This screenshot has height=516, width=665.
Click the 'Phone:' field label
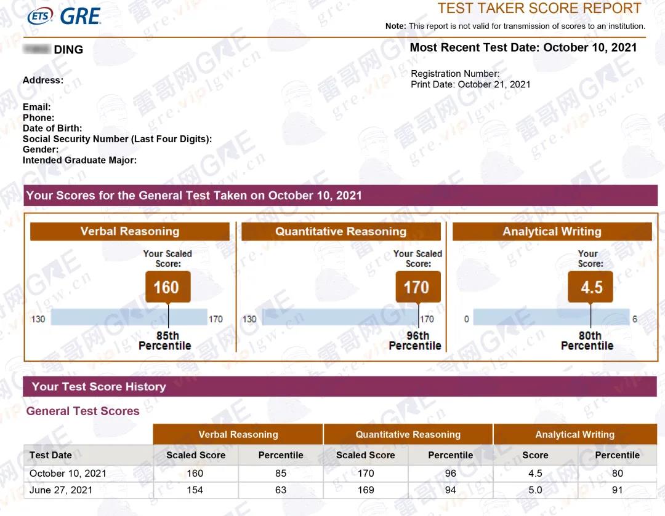(x=39, y=117)
